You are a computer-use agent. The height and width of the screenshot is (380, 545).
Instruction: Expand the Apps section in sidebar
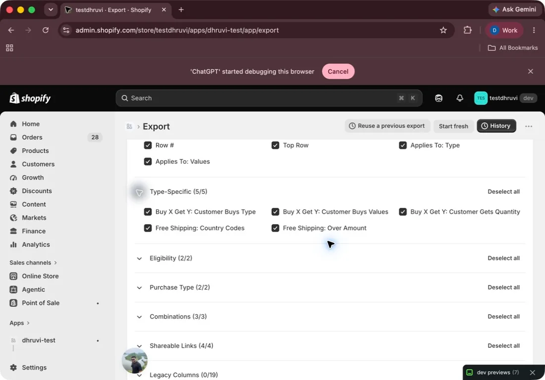point(19,323)
